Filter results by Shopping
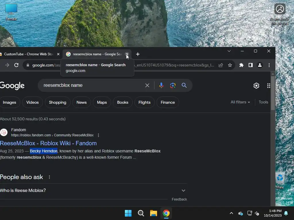 (57, 102)
